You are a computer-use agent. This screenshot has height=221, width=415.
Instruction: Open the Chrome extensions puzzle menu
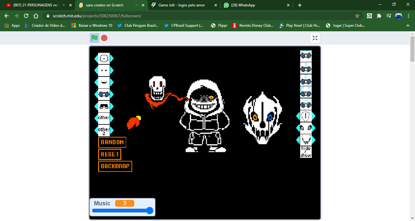[x=379, y=16]
